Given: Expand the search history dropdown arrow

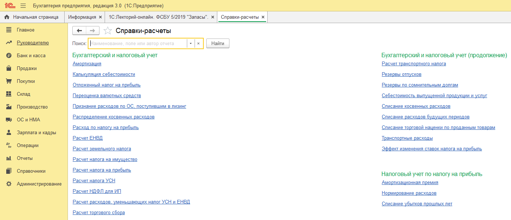Looking at the screenshot, I should tap(191, 44).
